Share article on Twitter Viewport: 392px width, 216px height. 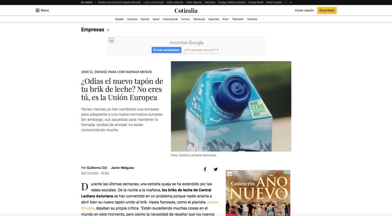click(216, 169)
